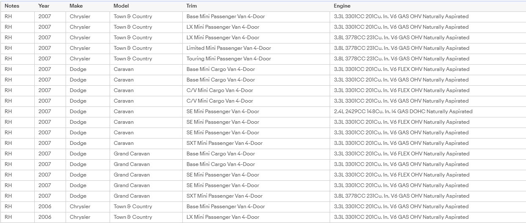The image size is (526, 223).
Task: Click first Dodge Caravan Base Mini Cargo Van trim
Action: click(x=221, y=69)
